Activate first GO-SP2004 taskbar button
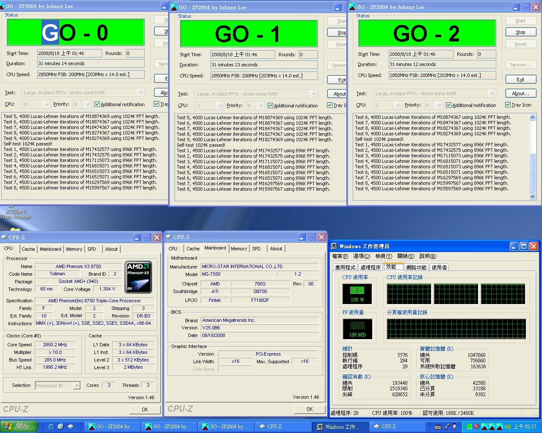 [112, 427]
